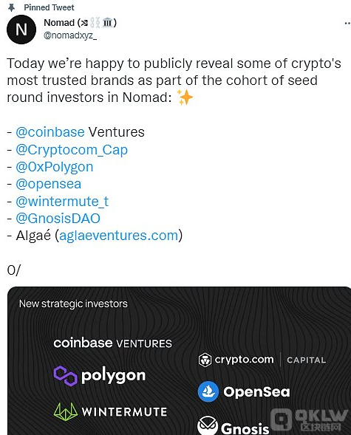Screen dimensions: 351x435
Task: Click the crypto.com logo icon
Action: 205,360
